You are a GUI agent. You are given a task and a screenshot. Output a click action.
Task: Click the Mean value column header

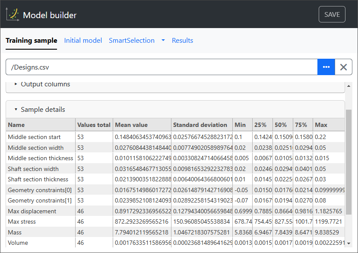click(131, 125)
